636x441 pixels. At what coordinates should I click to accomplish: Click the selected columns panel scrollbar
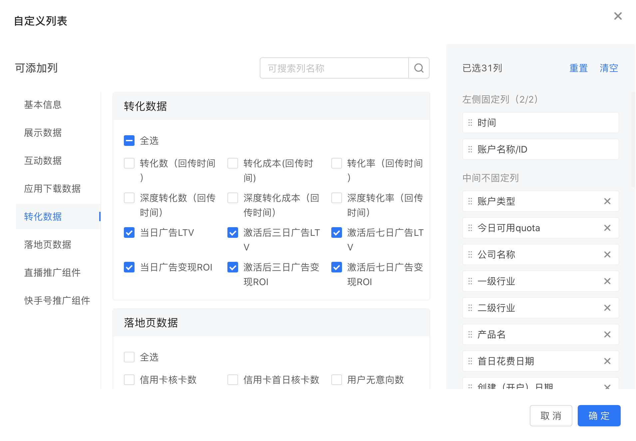tap(633, 140)
